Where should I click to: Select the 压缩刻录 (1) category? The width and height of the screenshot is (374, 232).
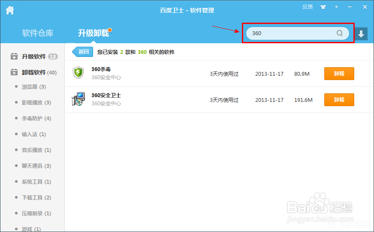click(x=36, y=214)
